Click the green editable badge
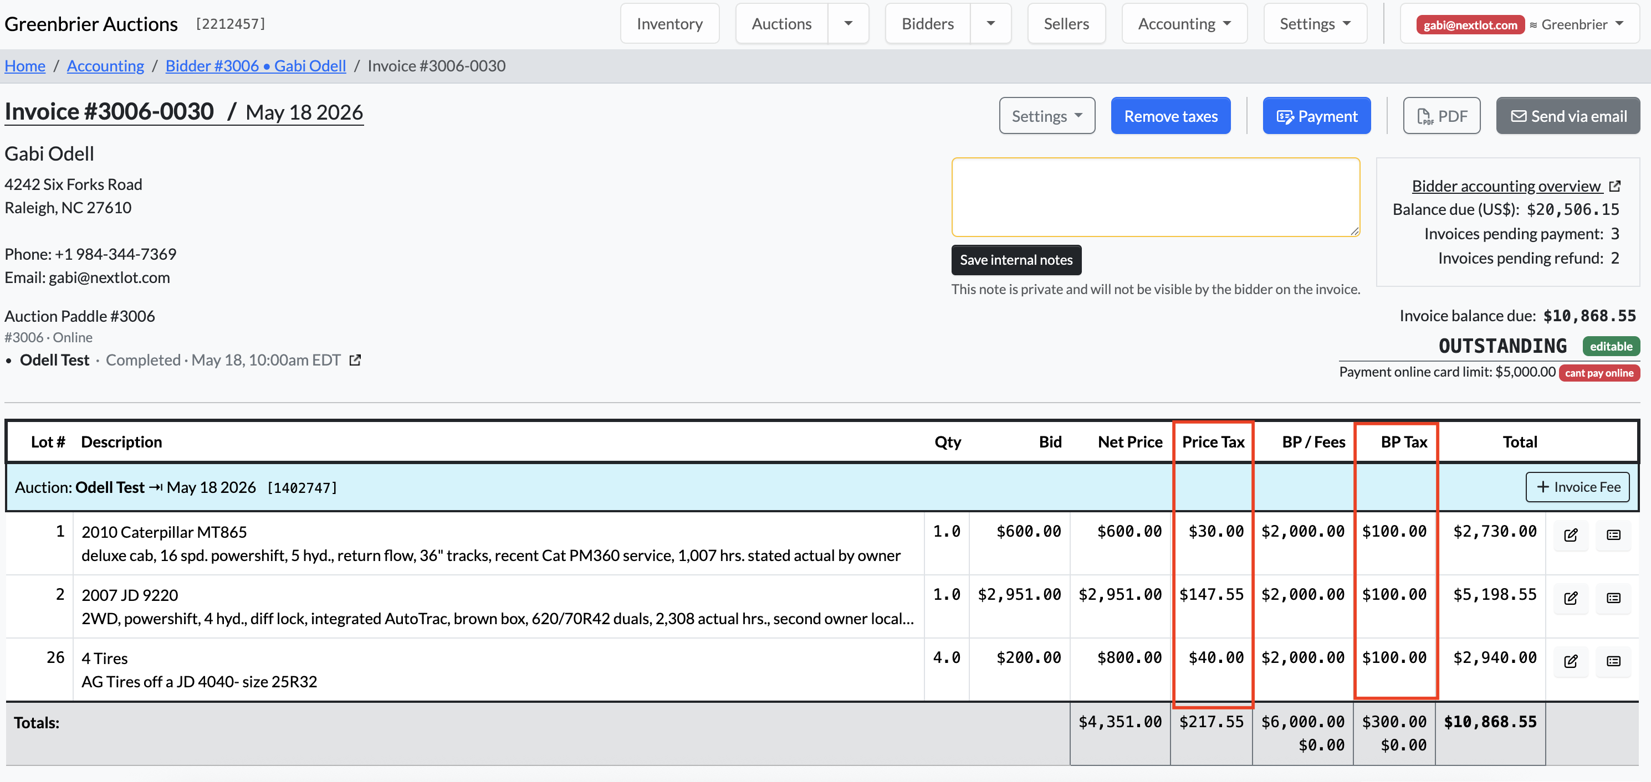 [1611, 346]
